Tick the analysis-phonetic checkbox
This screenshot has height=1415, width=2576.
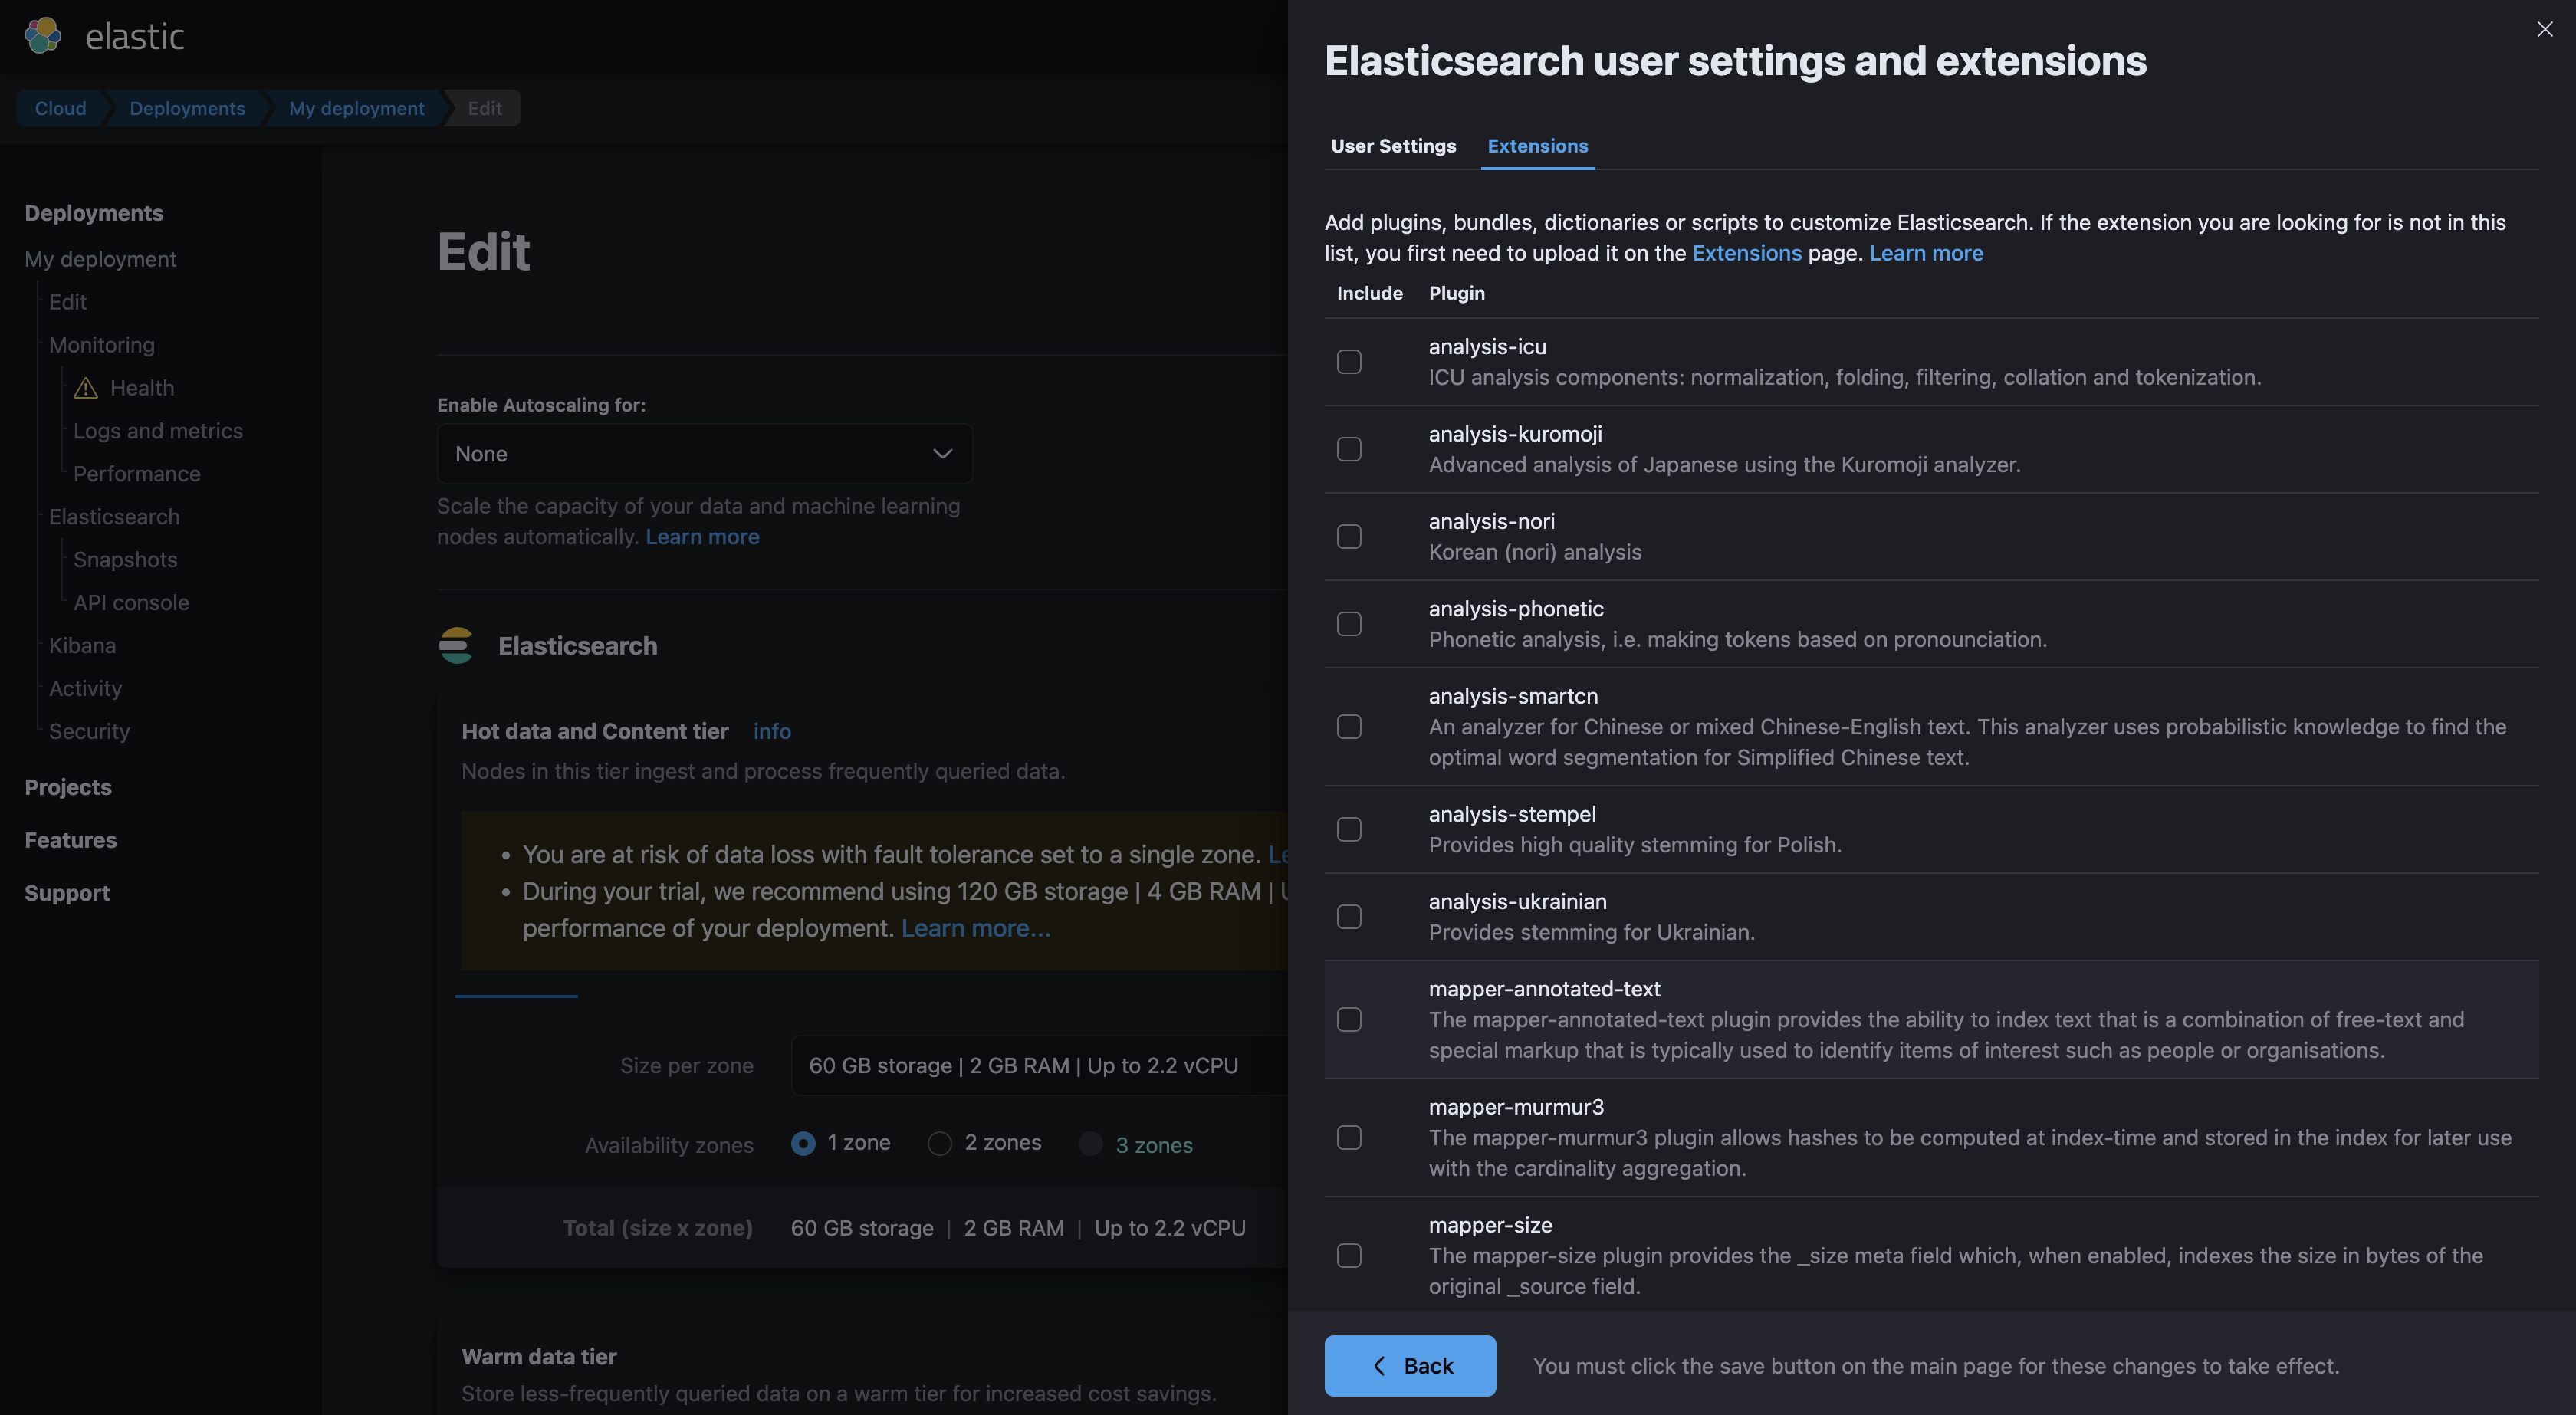pyautogui.click(x=1349, y=624)
